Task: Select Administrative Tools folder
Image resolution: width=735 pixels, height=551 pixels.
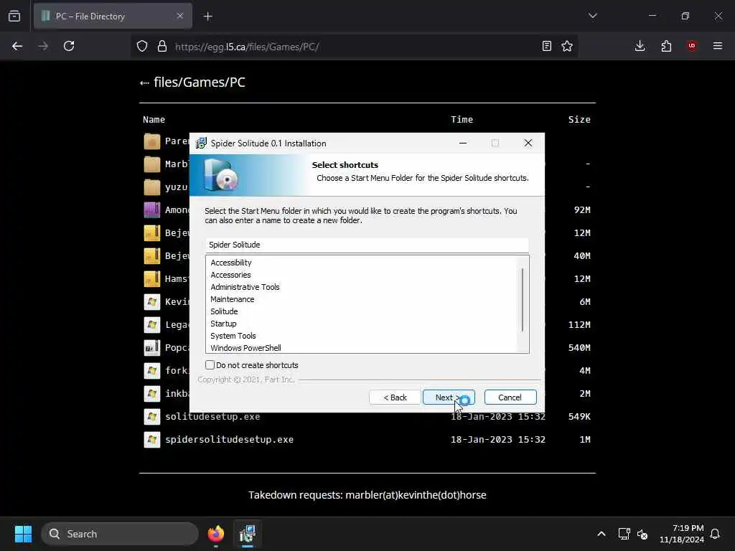Action: coord(245,287)
